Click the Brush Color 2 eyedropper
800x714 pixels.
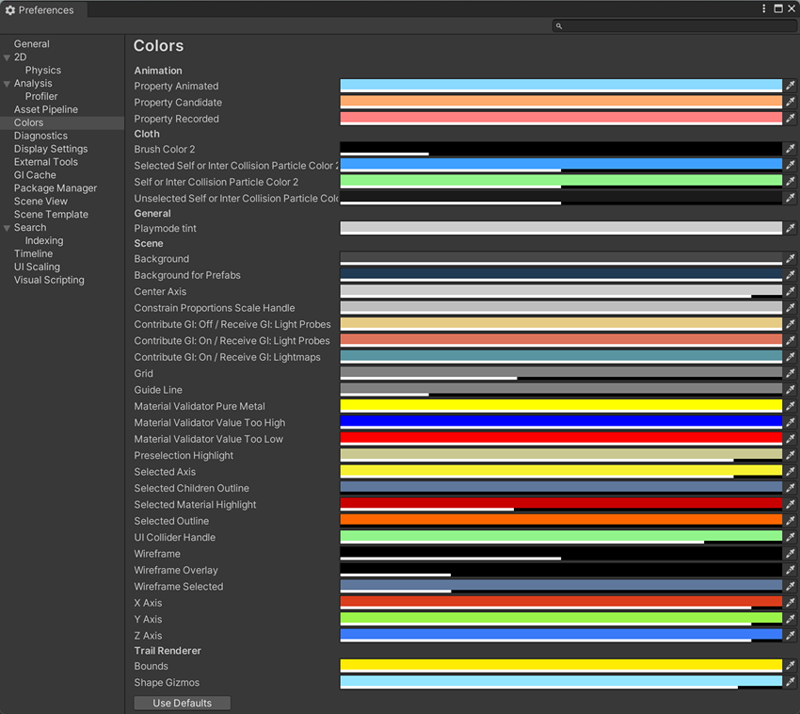coord(790,149)
